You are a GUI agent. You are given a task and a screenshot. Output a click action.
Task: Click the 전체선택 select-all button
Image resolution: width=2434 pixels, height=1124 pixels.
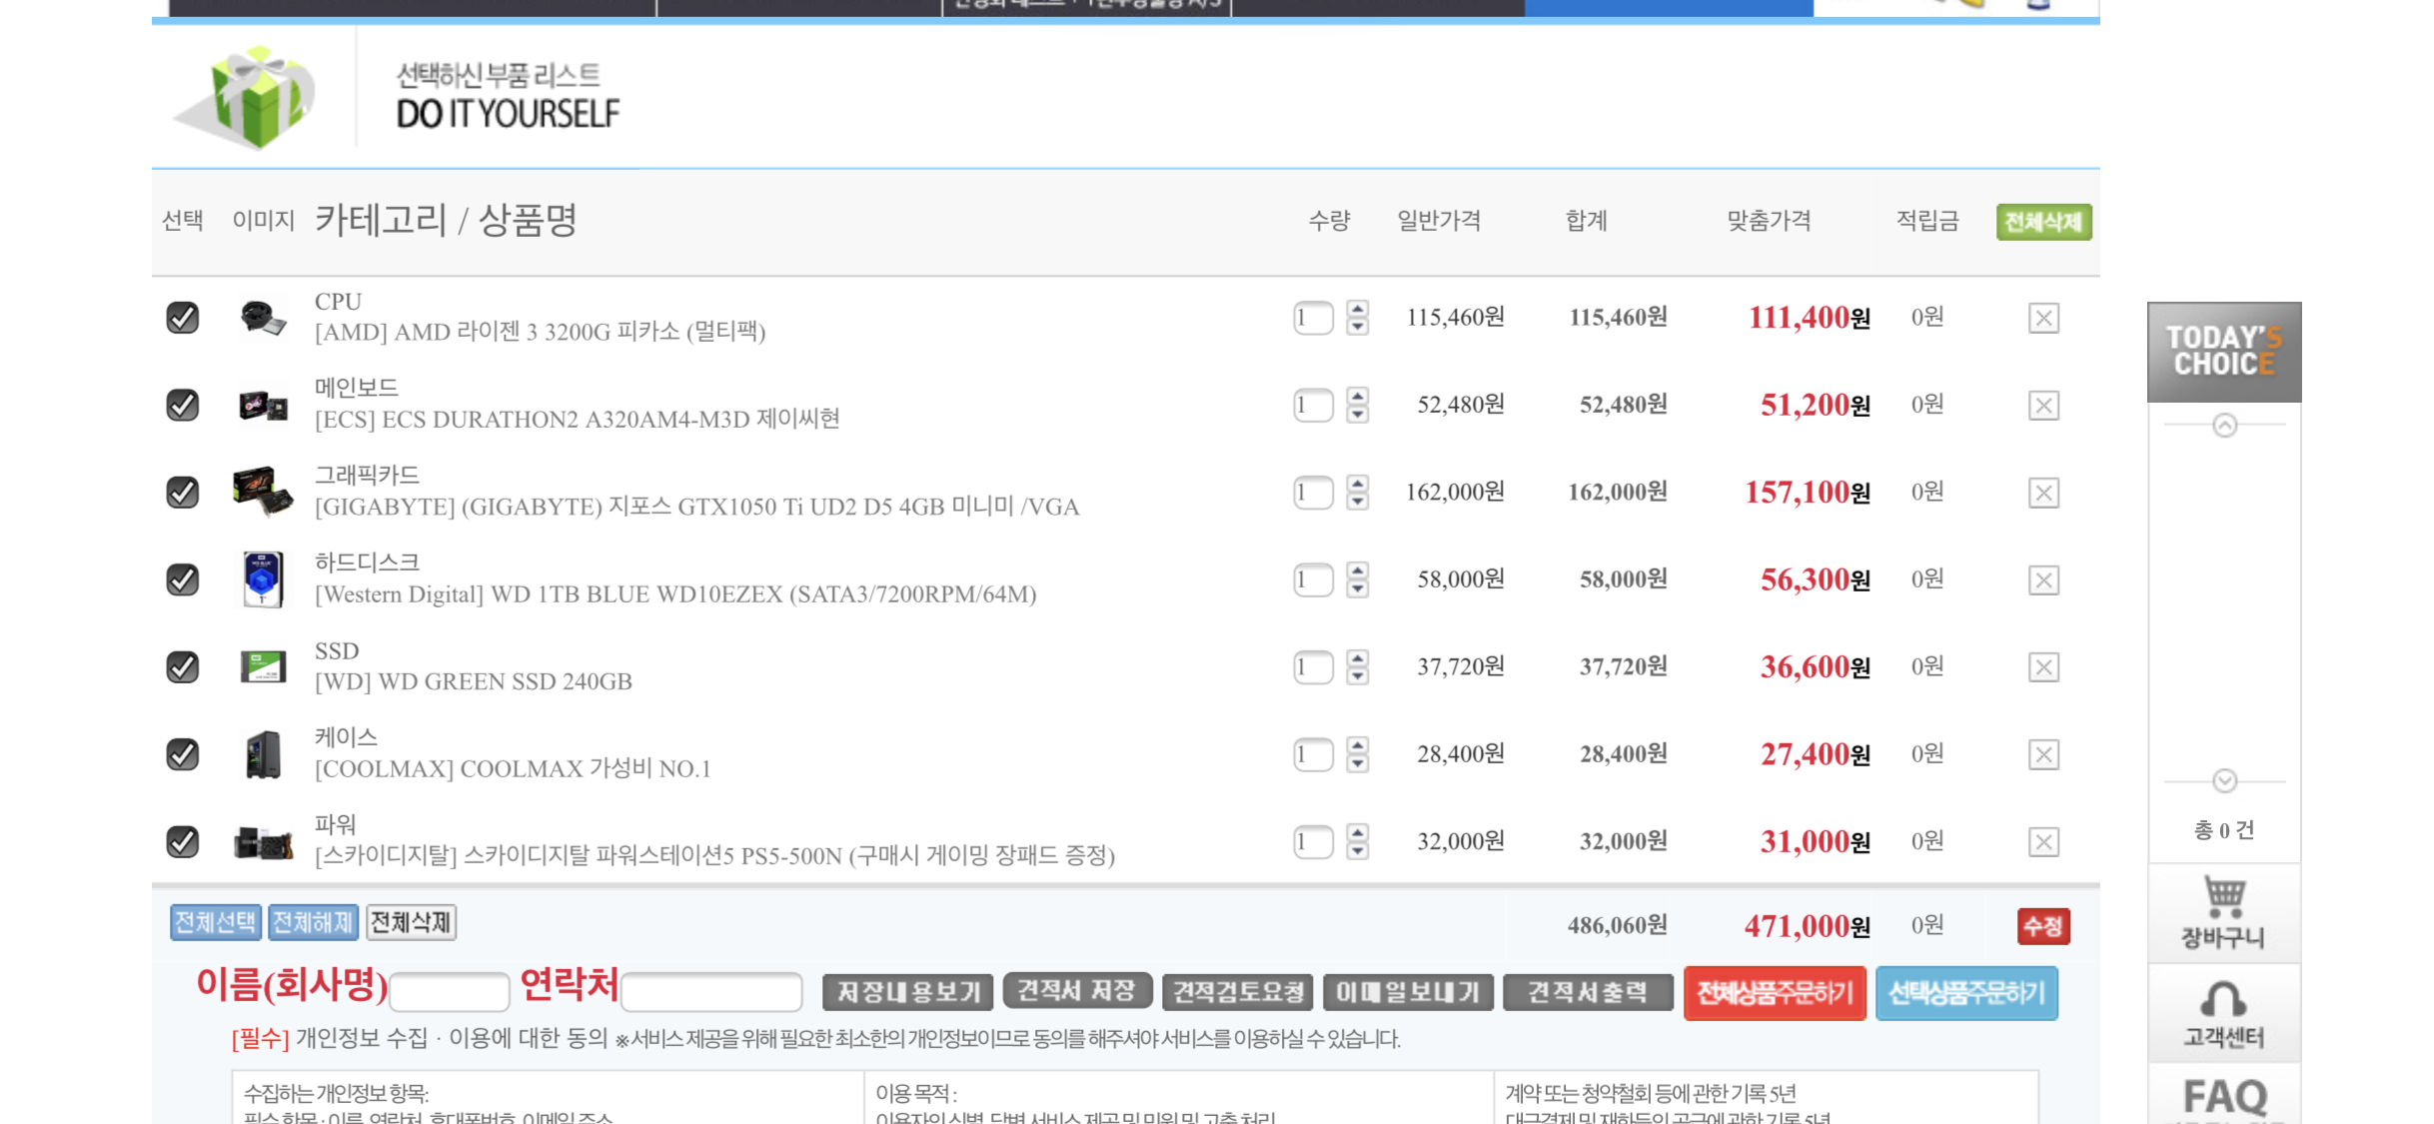tap(215, 922)
